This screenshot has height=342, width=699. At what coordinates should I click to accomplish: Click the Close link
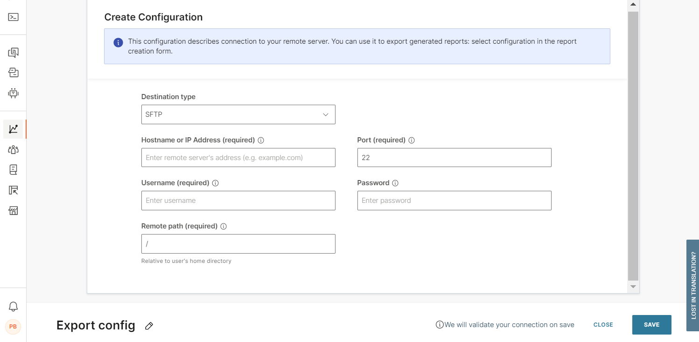pyautogui.click(x=603, y=325)
